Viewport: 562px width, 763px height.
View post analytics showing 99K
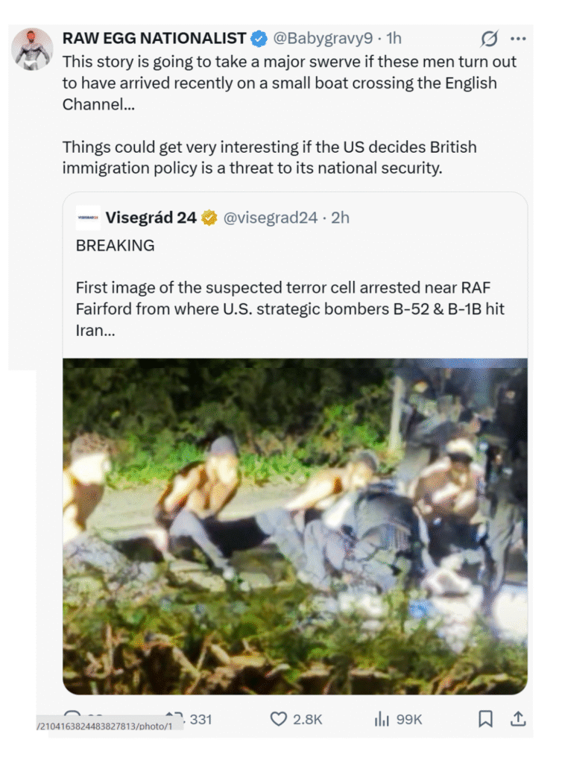(398, 719)
